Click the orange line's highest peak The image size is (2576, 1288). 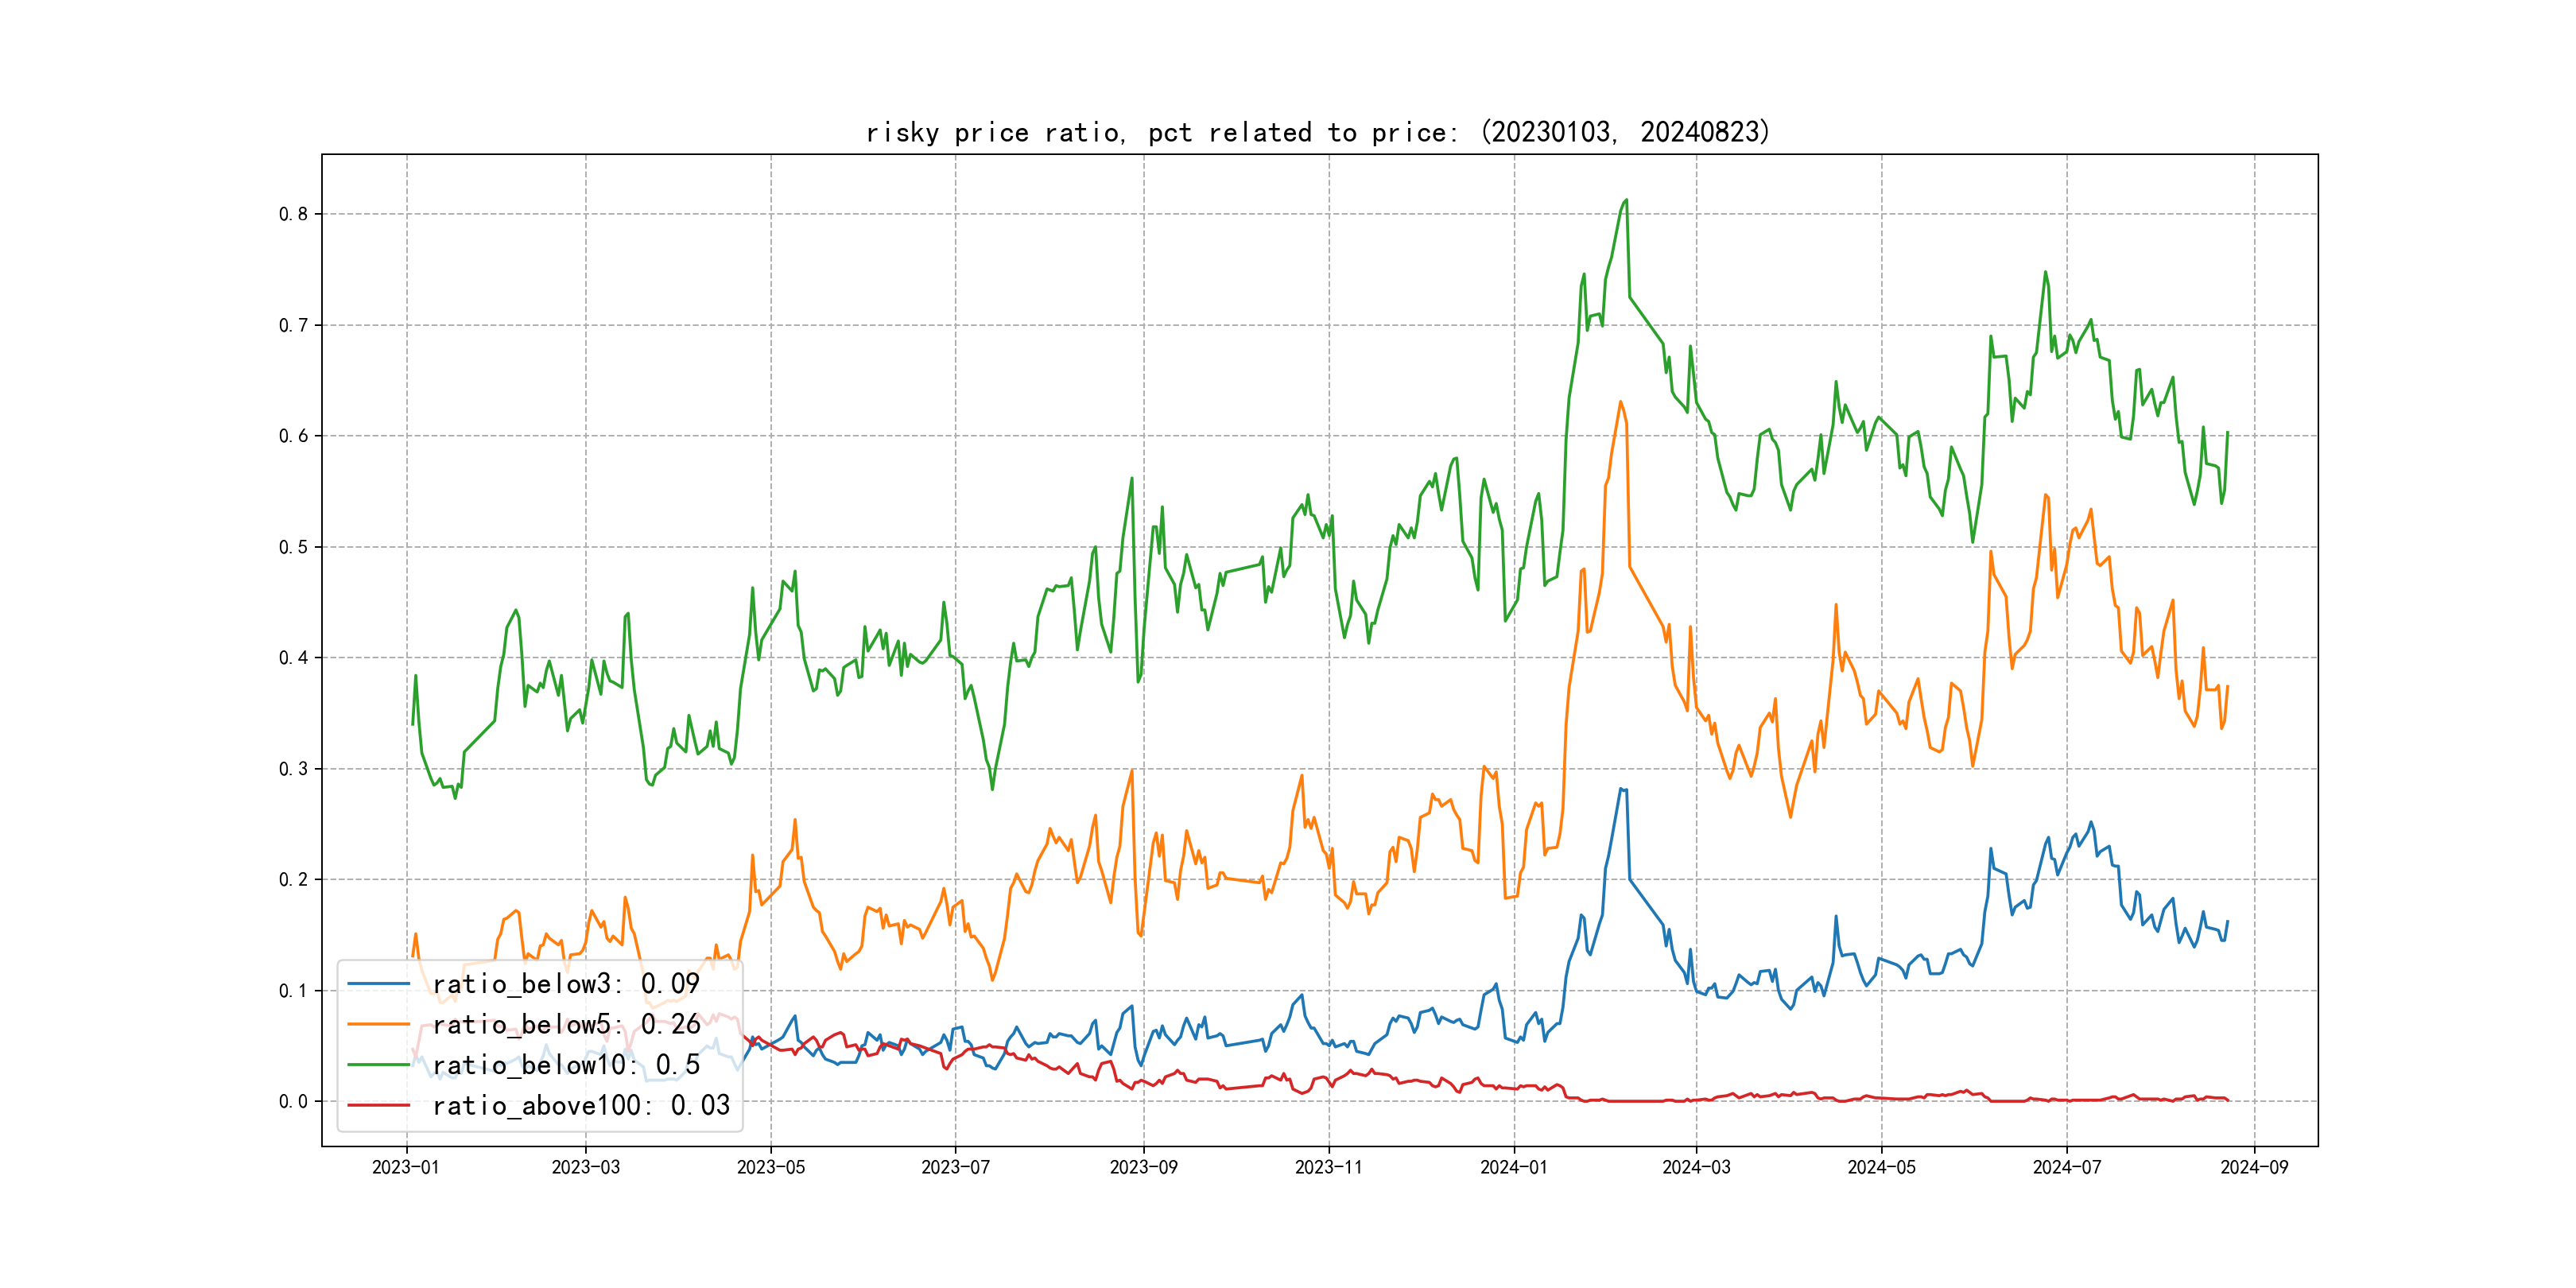(x=1620, y=402)
